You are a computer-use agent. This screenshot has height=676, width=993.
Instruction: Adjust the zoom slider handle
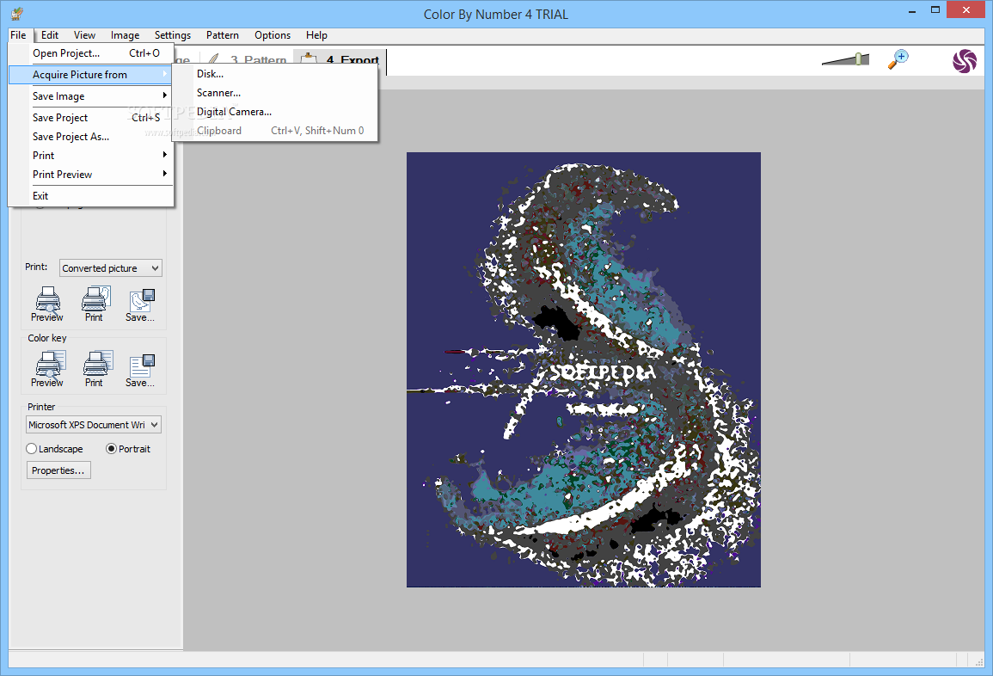pyautogui.click(x=859, y=59)
